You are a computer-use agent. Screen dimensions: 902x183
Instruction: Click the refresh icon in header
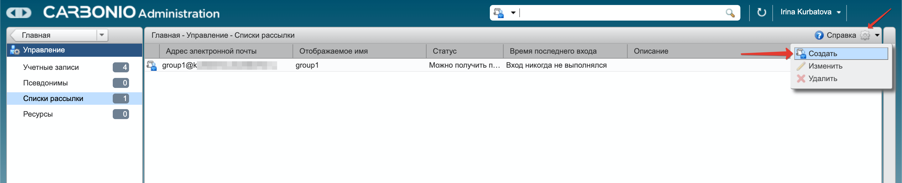(761, 12)
